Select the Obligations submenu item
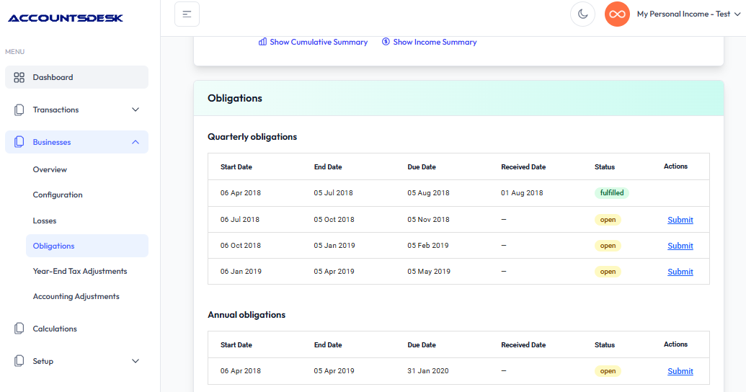This screenshot has height=392, width=746. (x=87, y=246)
